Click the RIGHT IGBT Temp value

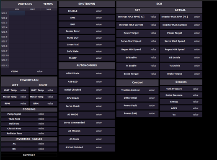coord(50,90)
